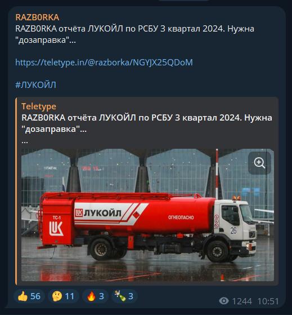Toggle the thinking face reaction emoji
The image size is (292, 315).
(x=57, y=296)
